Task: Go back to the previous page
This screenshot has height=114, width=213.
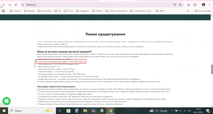Action: [x=4, y=5]
